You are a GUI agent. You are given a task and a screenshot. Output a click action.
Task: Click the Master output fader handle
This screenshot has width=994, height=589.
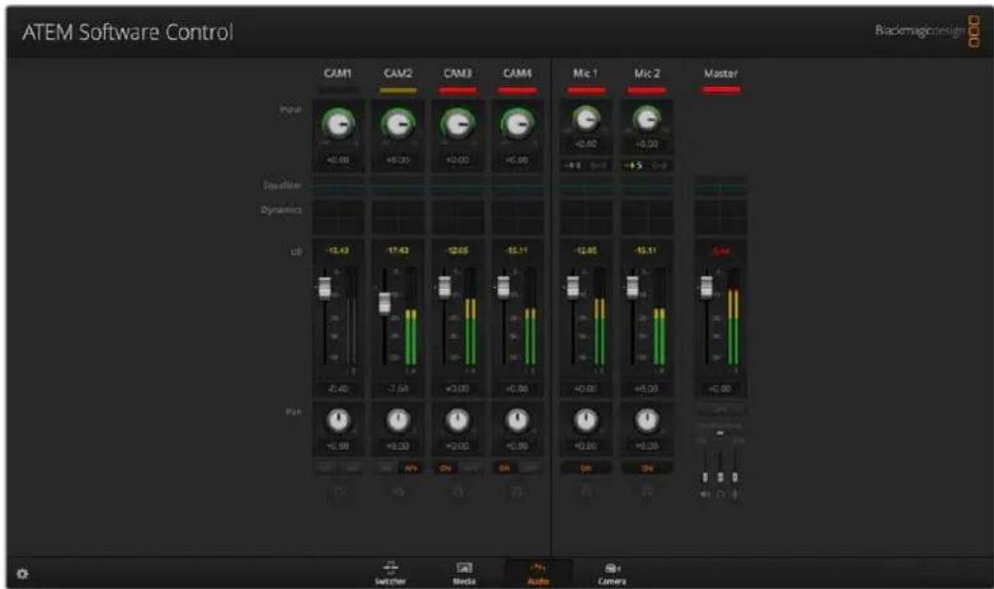pyautogui.click(x=705, y=287)
